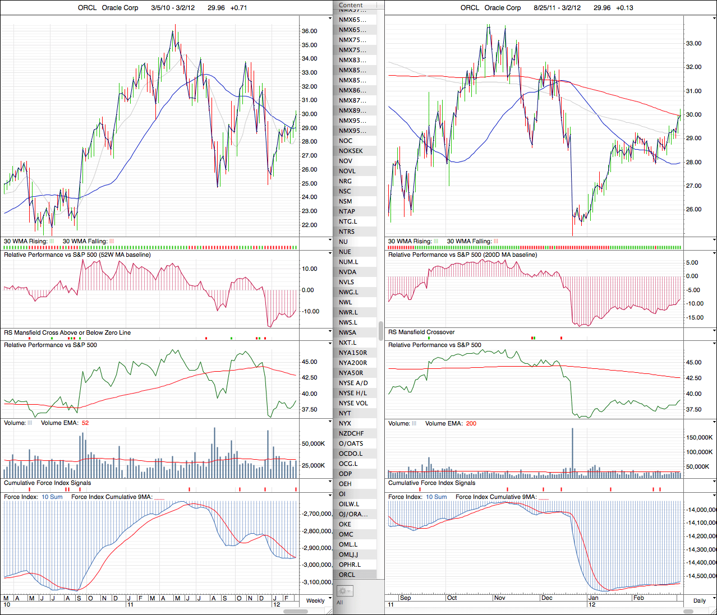Open the weekly RS Mansfield Cross panel menu arrow
The image size is (717, 615).
pos(330,331)
